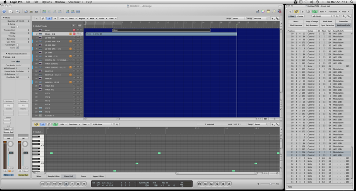Screen dimensions: 356x191
Task: Click the Record transport button
Action: click(x=84, y=184)
